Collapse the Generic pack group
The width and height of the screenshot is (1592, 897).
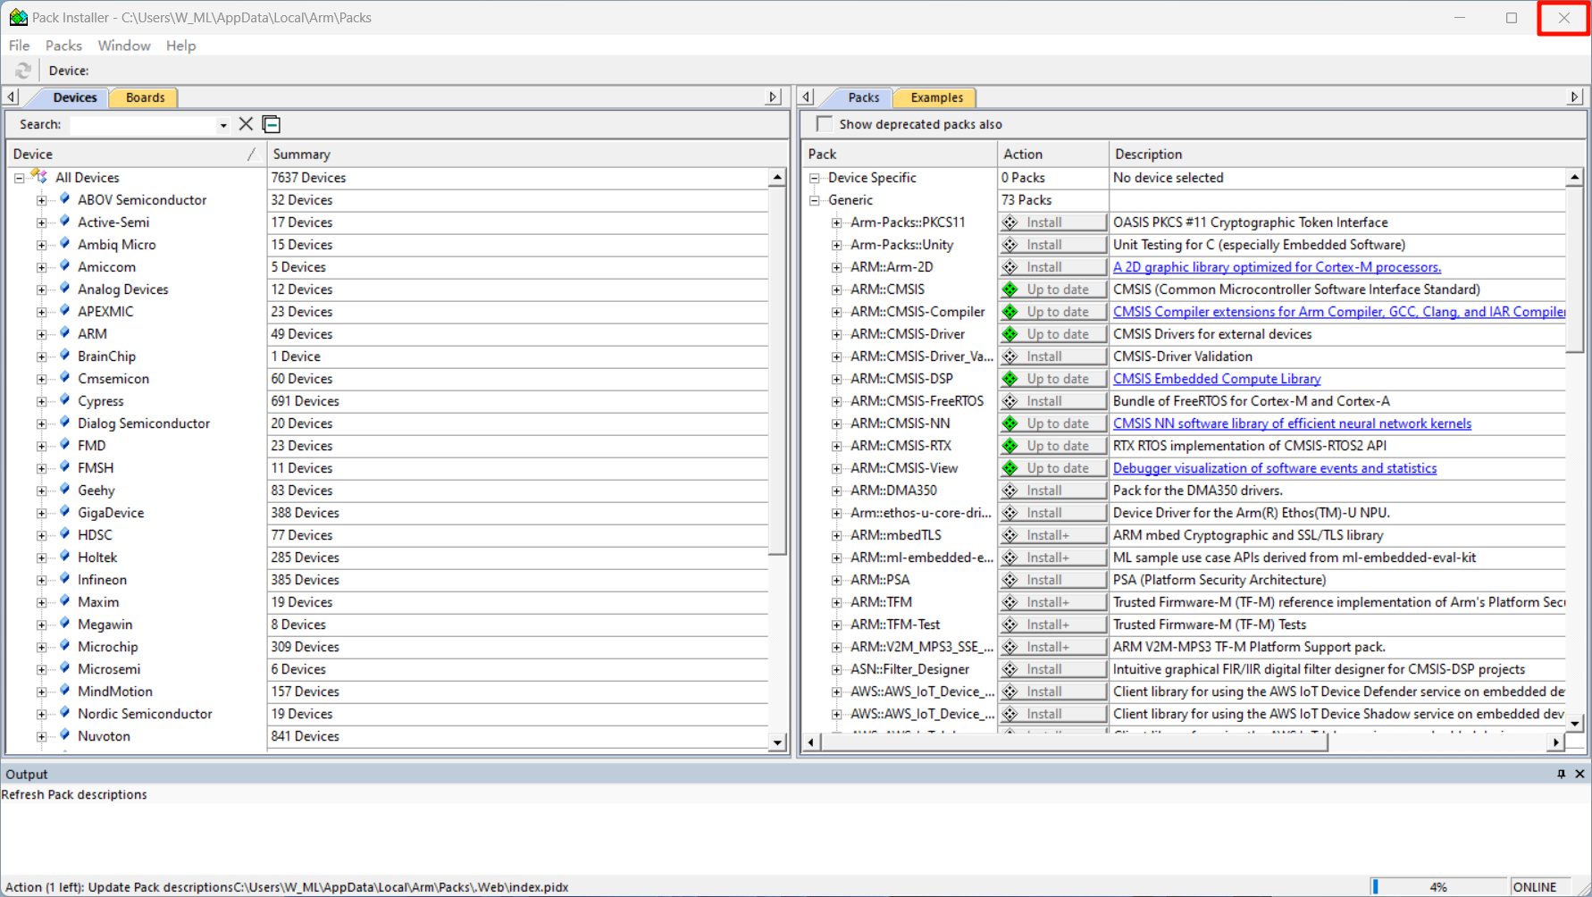pyautogui.click(x=815, y=200)
